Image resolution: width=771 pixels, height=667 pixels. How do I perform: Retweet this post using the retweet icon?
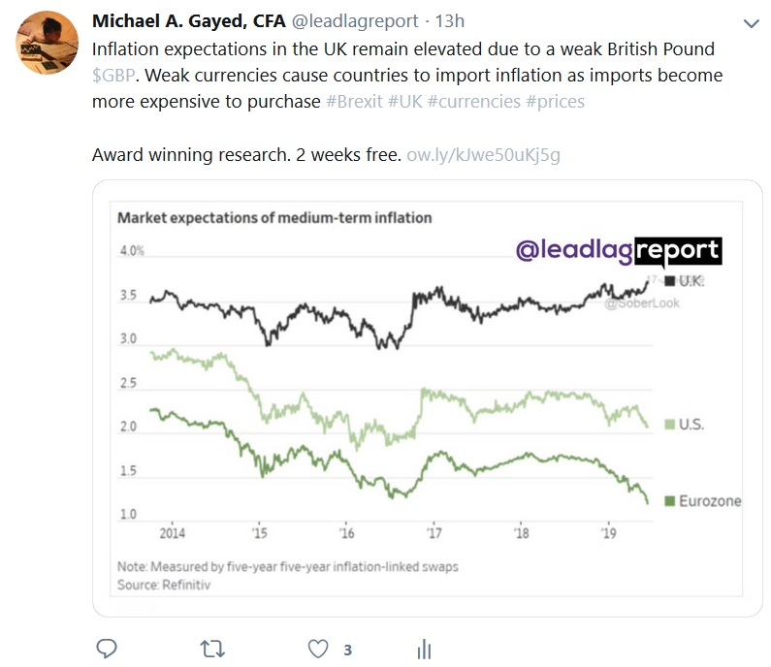pos(211,649)
